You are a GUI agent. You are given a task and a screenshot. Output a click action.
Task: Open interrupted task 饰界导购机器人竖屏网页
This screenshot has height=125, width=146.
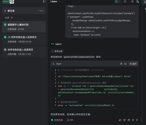pyautogui.click(x=24, y=52)
